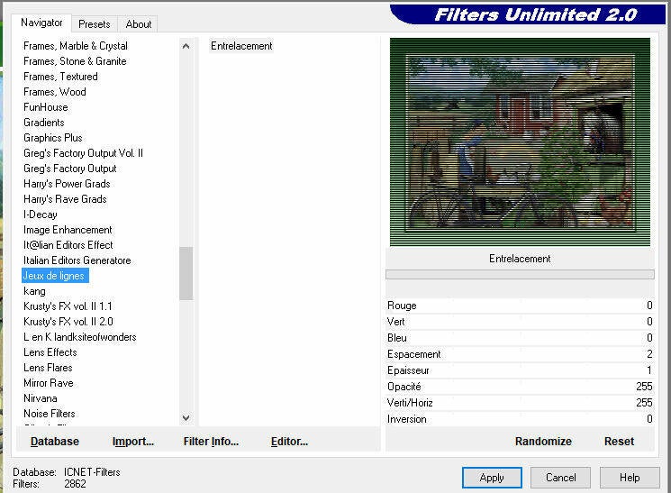
Task: Click the Apply button
Action: pyautogui.click(x=492, y=478)
